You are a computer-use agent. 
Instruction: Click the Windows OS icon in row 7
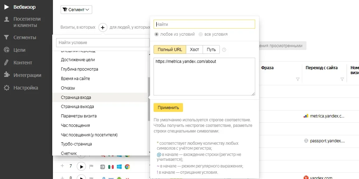click(x=119, y=167)
